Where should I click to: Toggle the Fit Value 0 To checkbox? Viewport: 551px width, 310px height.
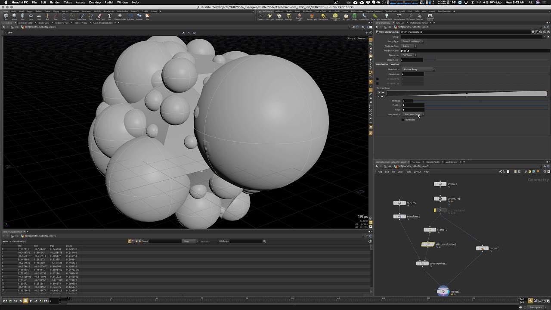(378, 79)
